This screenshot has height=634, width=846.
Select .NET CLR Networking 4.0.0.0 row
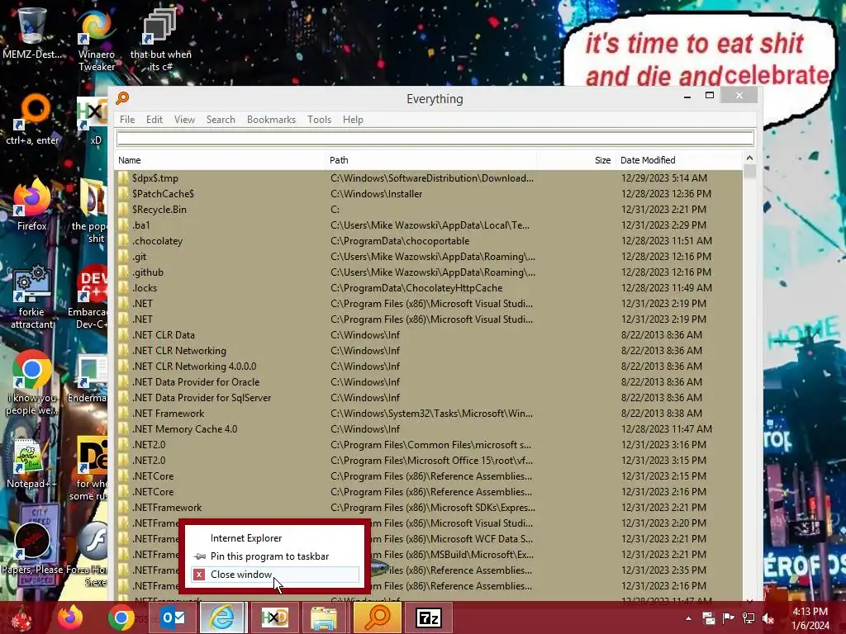[x=428, y=366]
